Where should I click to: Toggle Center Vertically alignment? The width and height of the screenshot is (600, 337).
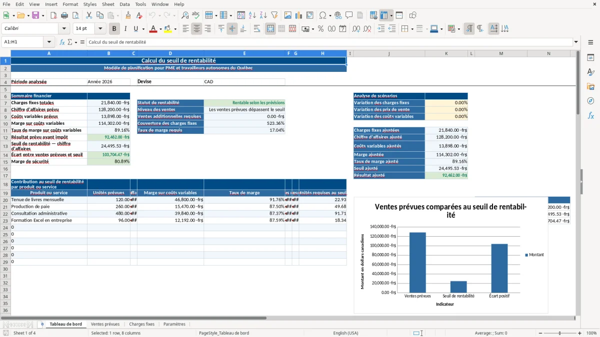tap(232, 29)
